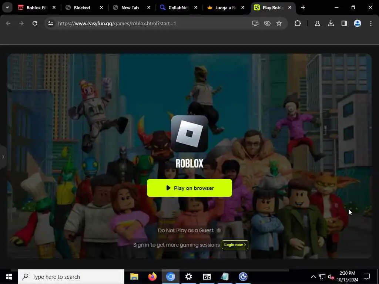
Task: Go back to previous page
Action: tap(8, 23)
